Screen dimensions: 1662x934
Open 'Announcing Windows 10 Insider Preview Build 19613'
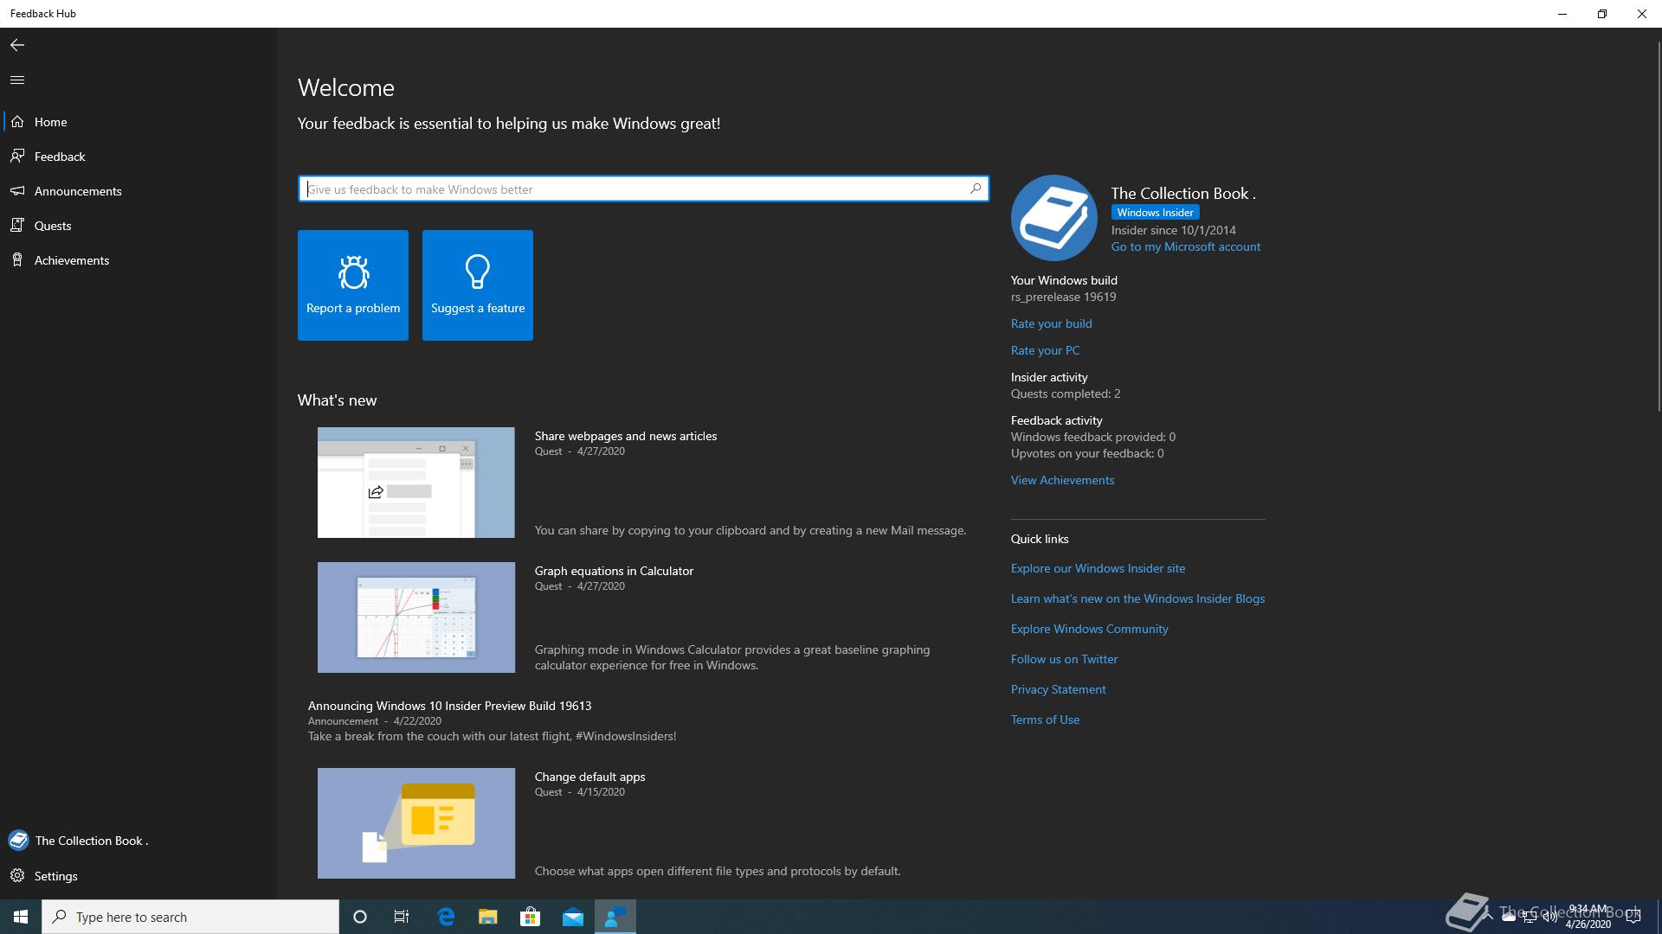pos(450,706)
